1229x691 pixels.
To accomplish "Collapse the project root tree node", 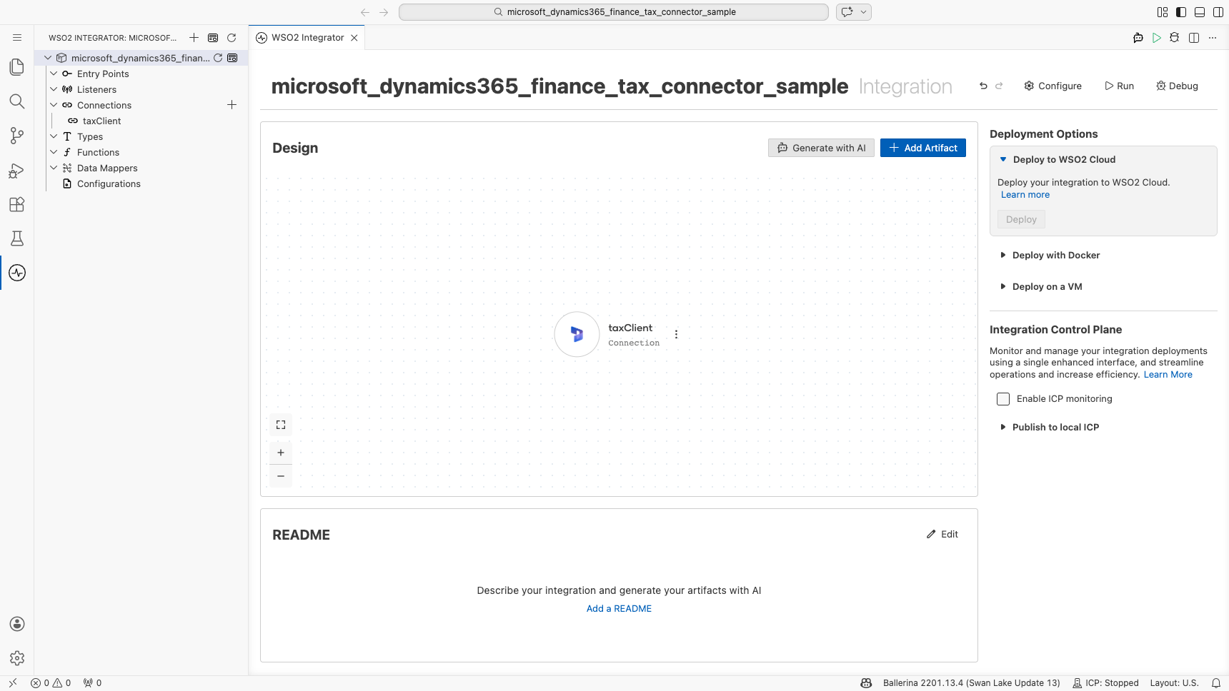I will (48, 58).
